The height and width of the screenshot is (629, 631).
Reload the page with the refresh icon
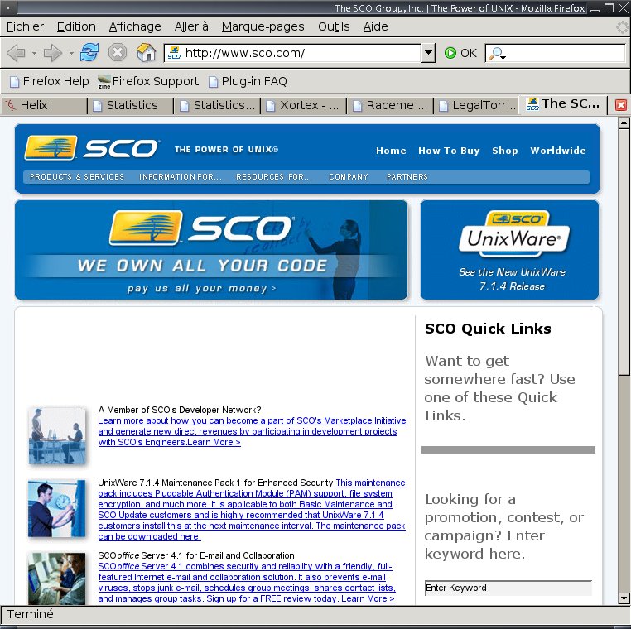point(89,53)
